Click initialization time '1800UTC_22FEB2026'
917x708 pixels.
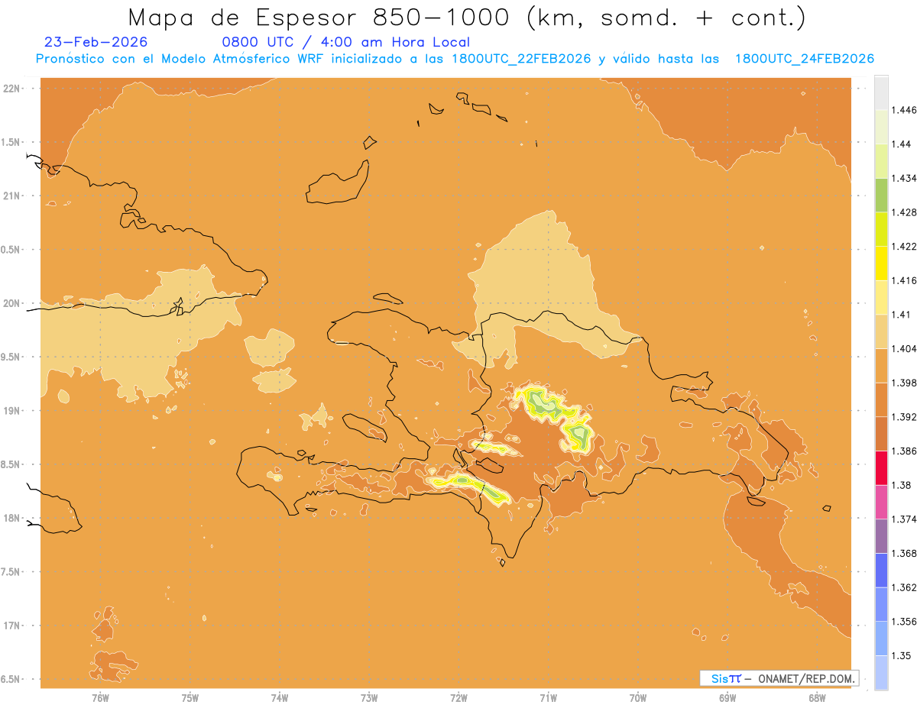(520, 59)
